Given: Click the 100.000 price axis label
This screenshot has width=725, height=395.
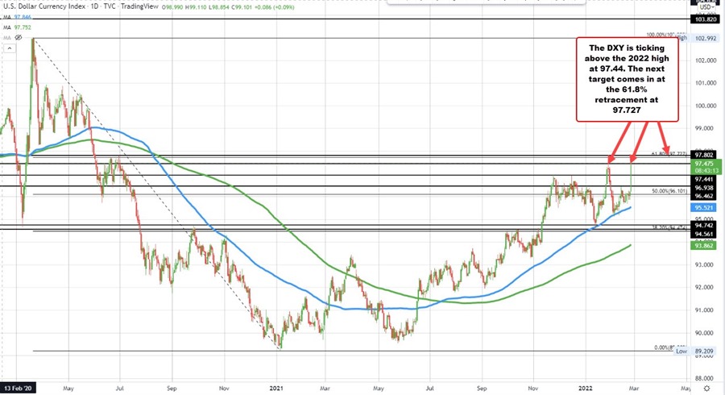Looking at the screenshot, I should click(x=705, y=106).
